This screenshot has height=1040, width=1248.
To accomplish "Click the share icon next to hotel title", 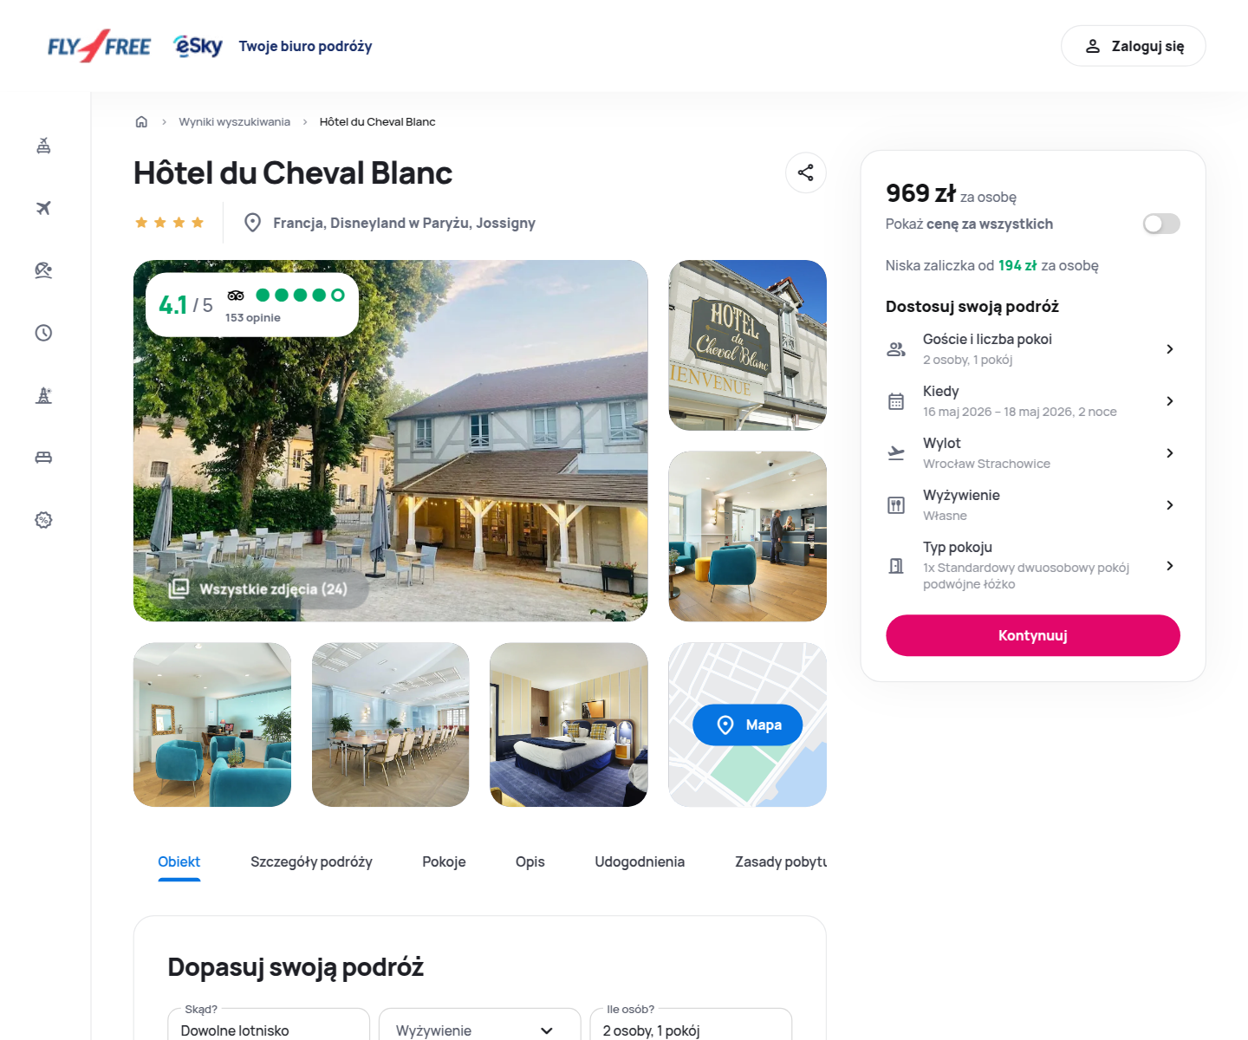I will pyautogui.click(x=805, y=172).
